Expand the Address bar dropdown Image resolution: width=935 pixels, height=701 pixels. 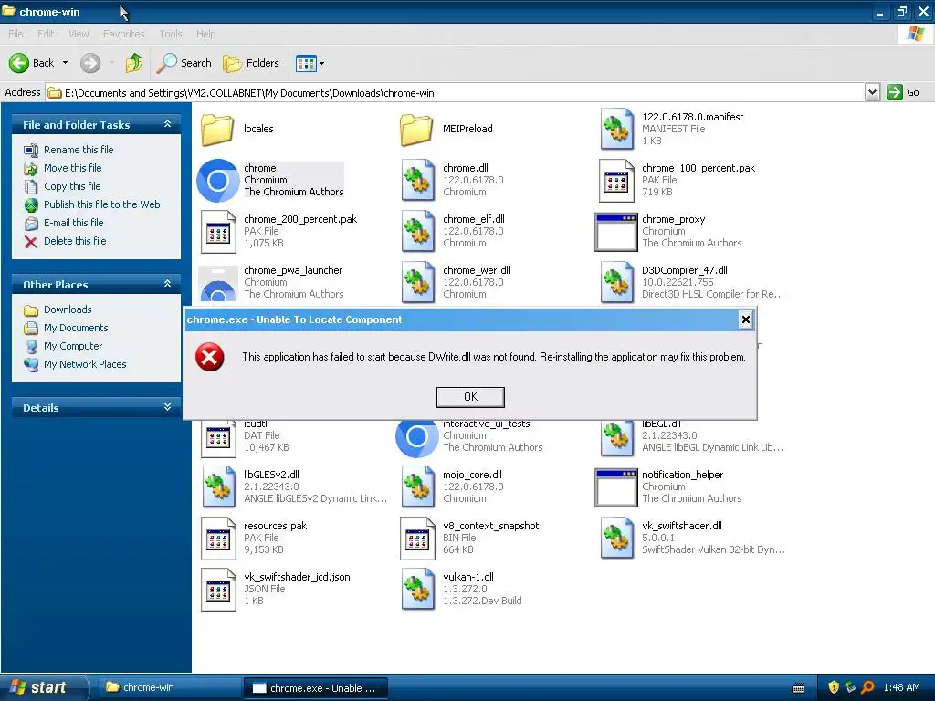click(x=872, y=92)
